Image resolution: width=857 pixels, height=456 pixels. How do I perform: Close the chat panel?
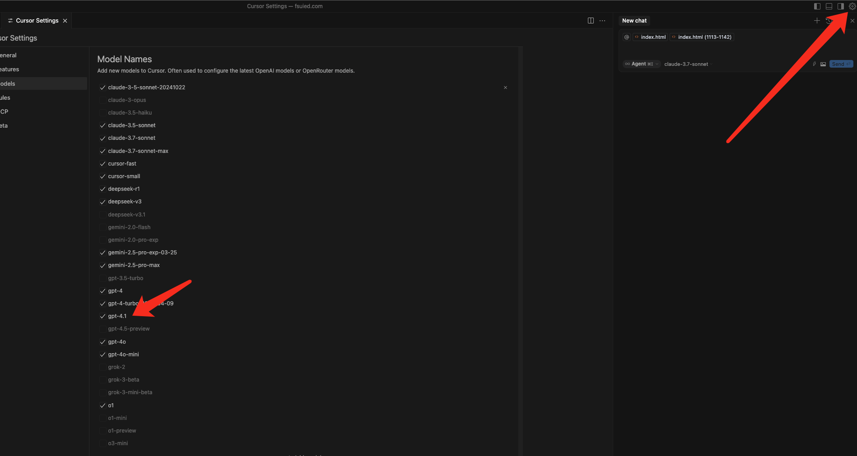[852, 21]
